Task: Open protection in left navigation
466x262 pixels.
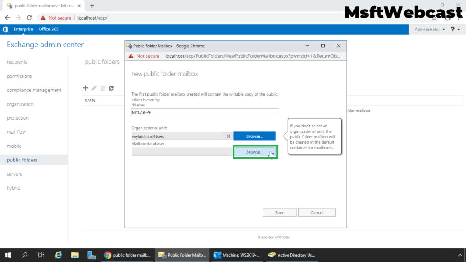Action: click(x=18, y=118)
